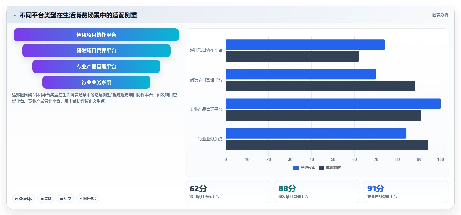
Task: Click the icon inside the Chart.js chip
Action: 17,199
